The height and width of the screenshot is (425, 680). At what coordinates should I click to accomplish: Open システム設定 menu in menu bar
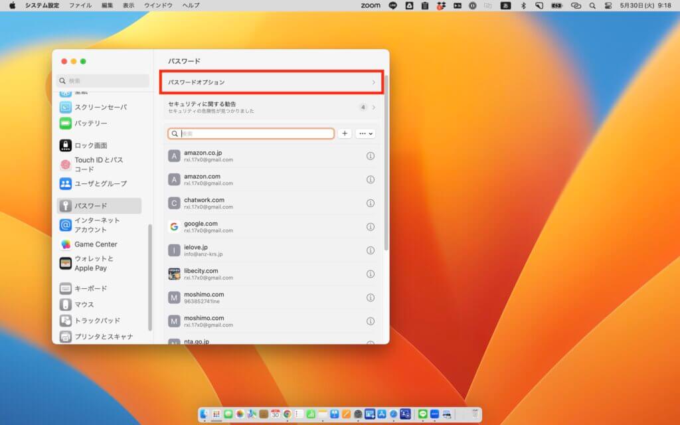click(x=42, y=5)
